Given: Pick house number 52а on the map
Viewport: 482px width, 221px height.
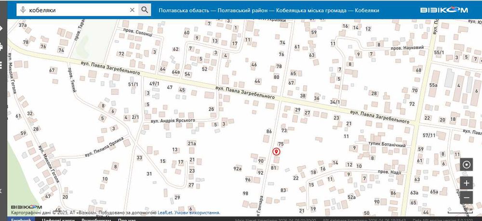Looking at the screenshot, I should click(x=351, y=197).
